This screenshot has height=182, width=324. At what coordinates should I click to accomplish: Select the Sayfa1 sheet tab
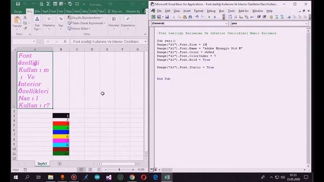(x=43, y=164)
